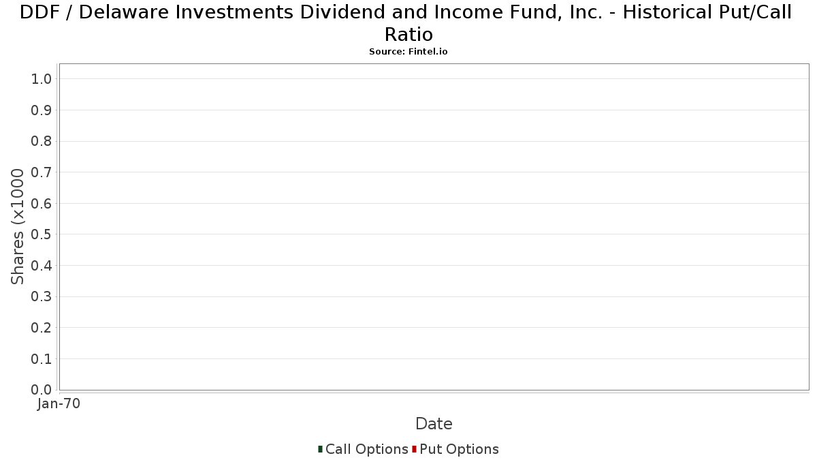Click the 0.0 y-axis tick label

42,390
